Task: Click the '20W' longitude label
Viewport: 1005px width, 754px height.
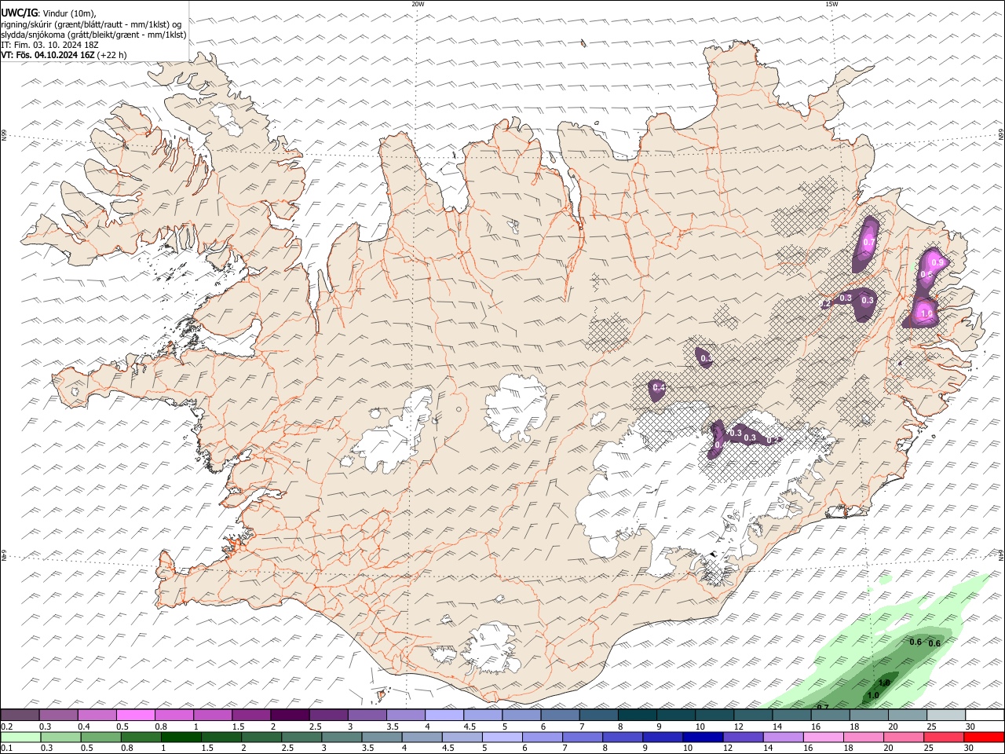Action: coord(418,4)
